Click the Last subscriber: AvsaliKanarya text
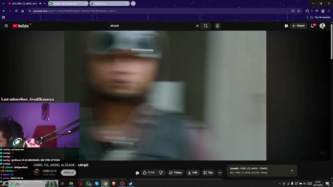333x187 pixels. [x=27, y=99]
